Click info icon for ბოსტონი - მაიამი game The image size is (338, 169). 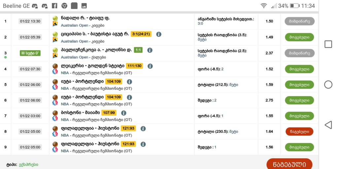(x=123, y=113)
